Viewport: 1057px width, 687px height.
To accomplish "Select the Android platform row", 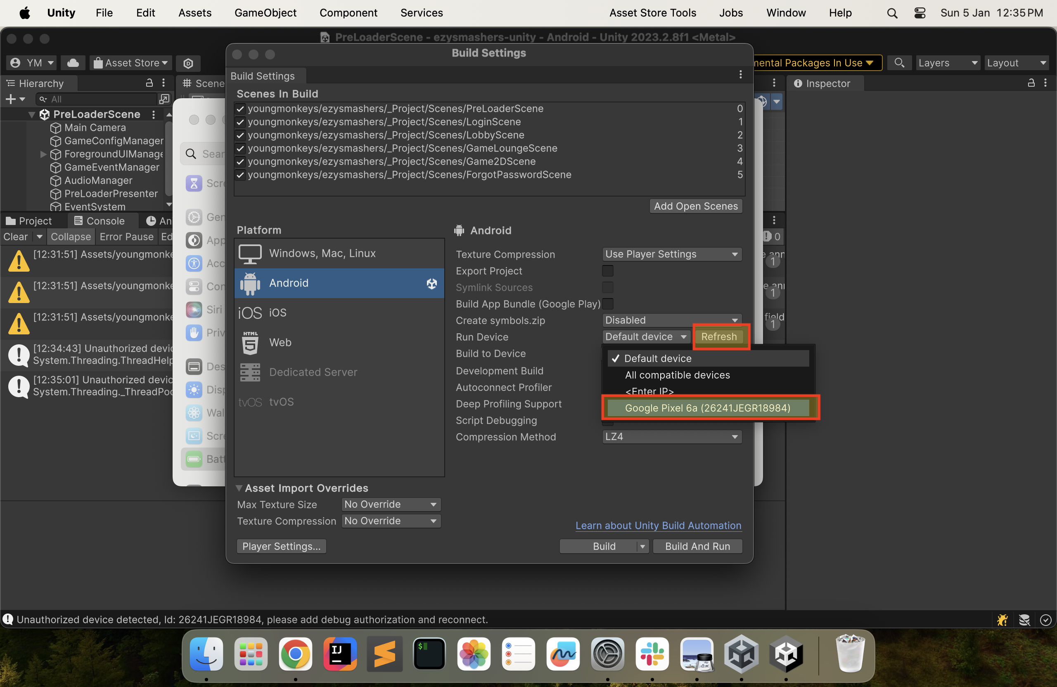I will pyautogui.click(x=339, y=283).
